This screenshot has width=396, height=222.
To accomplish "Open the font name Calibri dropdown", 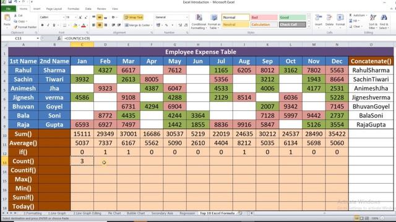I will [x=63, y=17].
